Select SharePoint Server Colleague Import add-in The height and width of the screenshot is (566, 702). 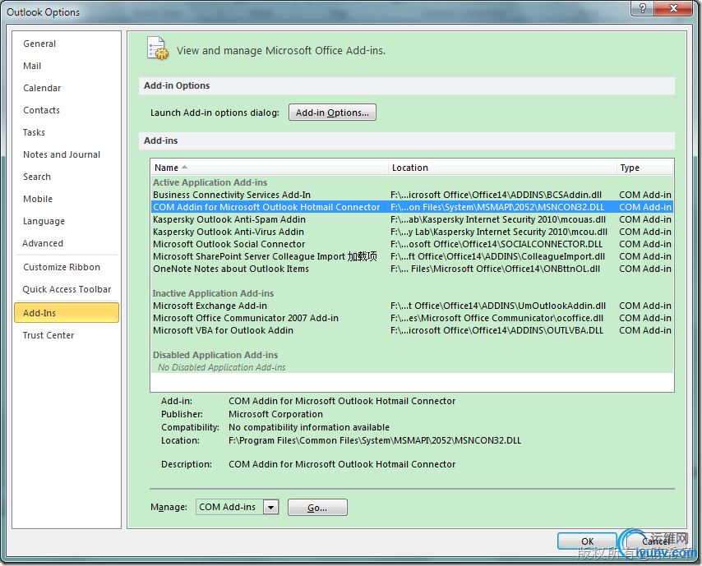point(412,257)
